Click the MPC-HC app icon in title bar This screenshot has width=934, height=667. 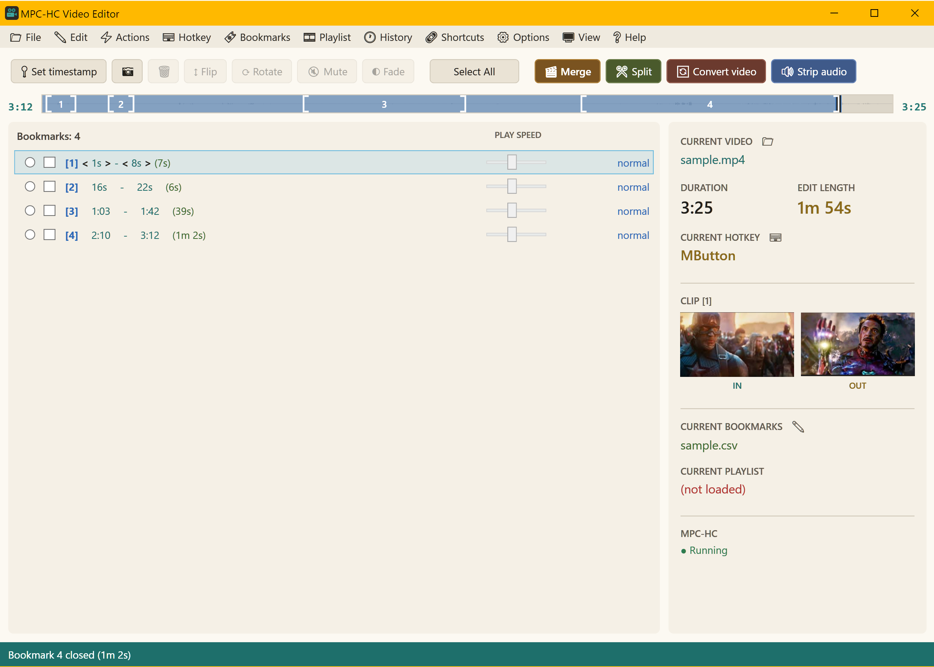point(11,13)
